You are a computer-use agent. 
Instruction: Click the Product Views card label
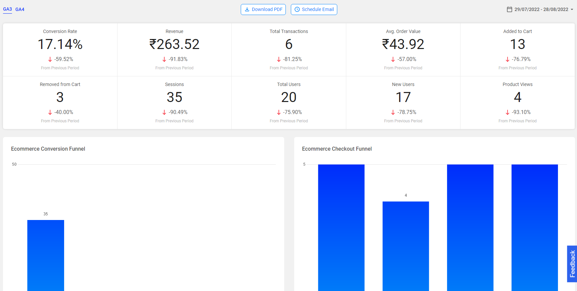coord(518,84)
